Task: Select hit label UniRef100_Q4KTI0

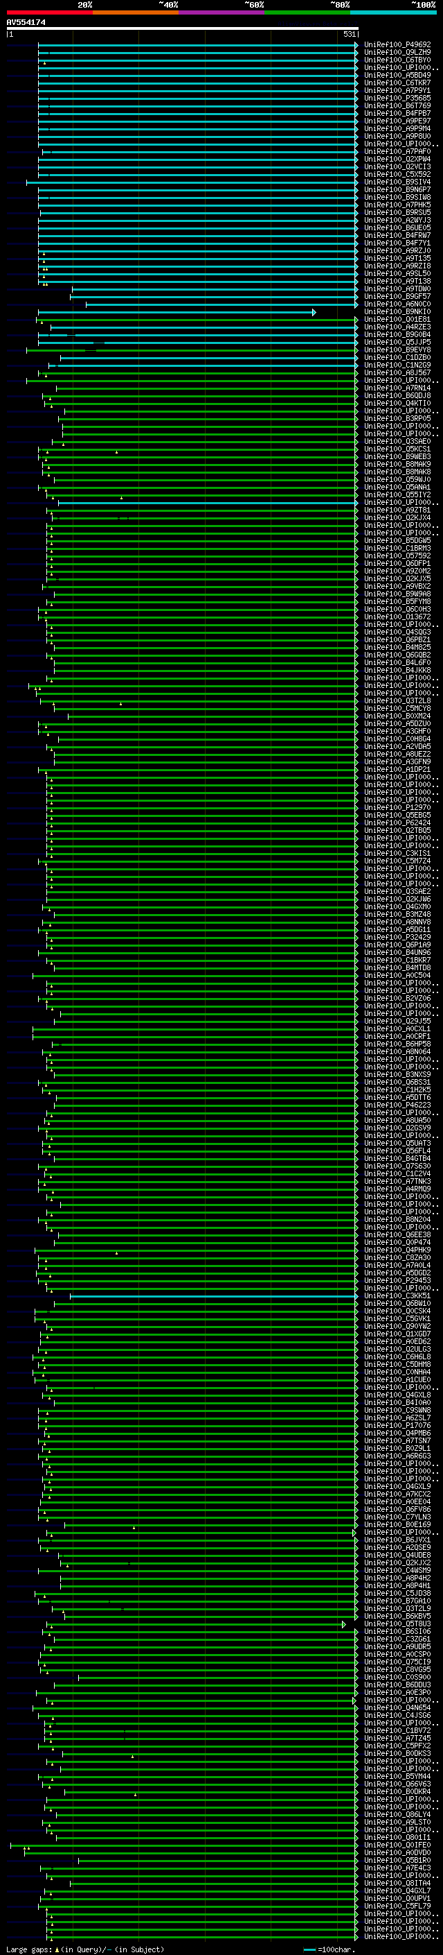Action: tap(397, 403)
